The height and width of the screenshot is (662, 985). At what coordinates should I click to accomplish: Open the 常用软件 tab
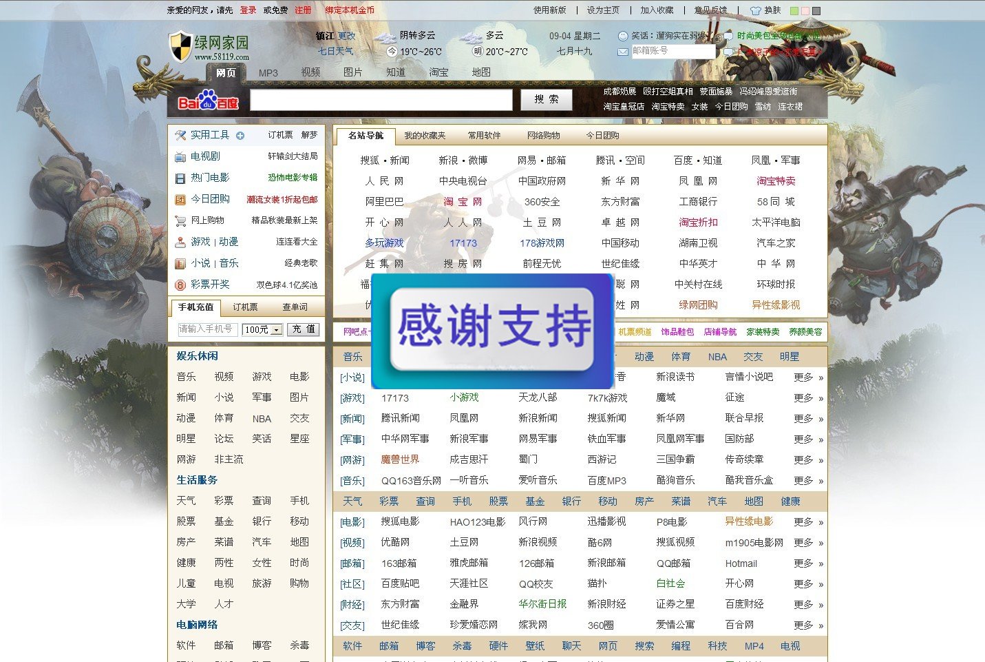tap(485, 136)
